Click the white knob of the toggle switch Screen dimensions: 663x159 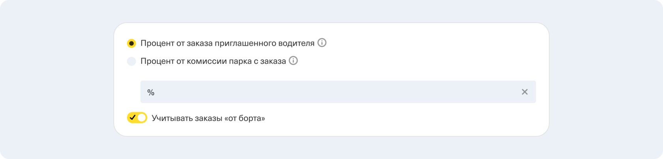coord(142,118)
